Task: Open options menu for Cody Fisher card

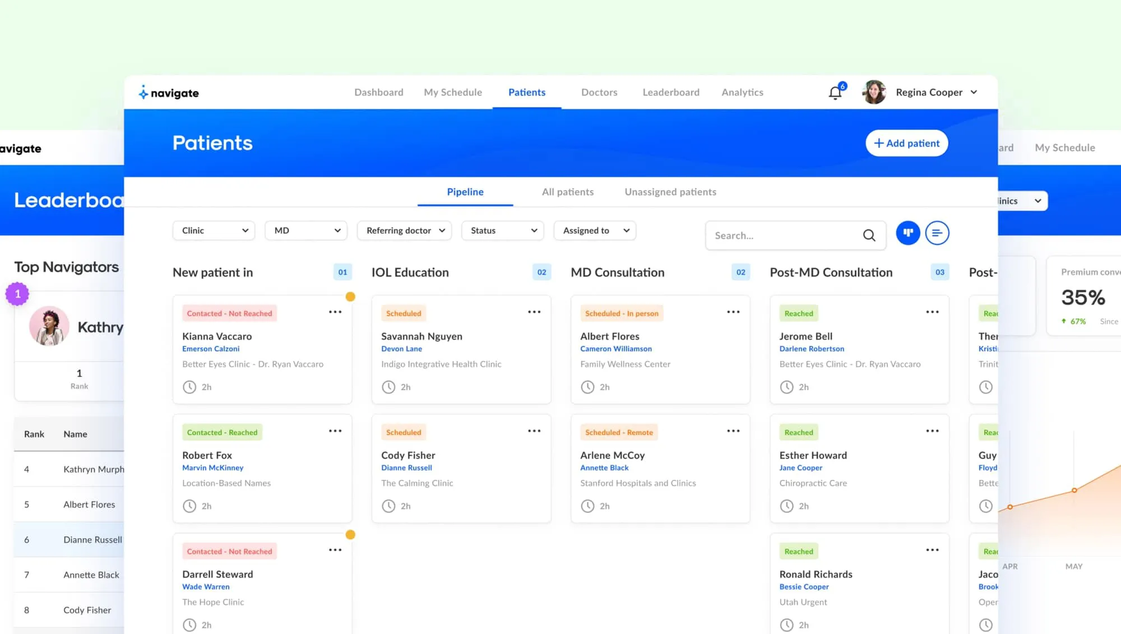Action: (534, 431)
